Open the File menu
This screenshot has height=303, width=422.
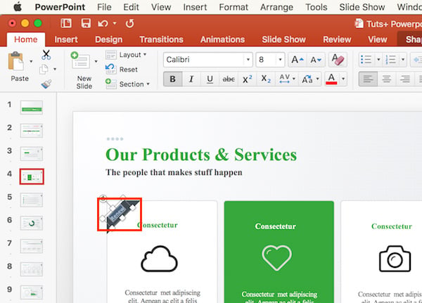[x=104, y=7]
